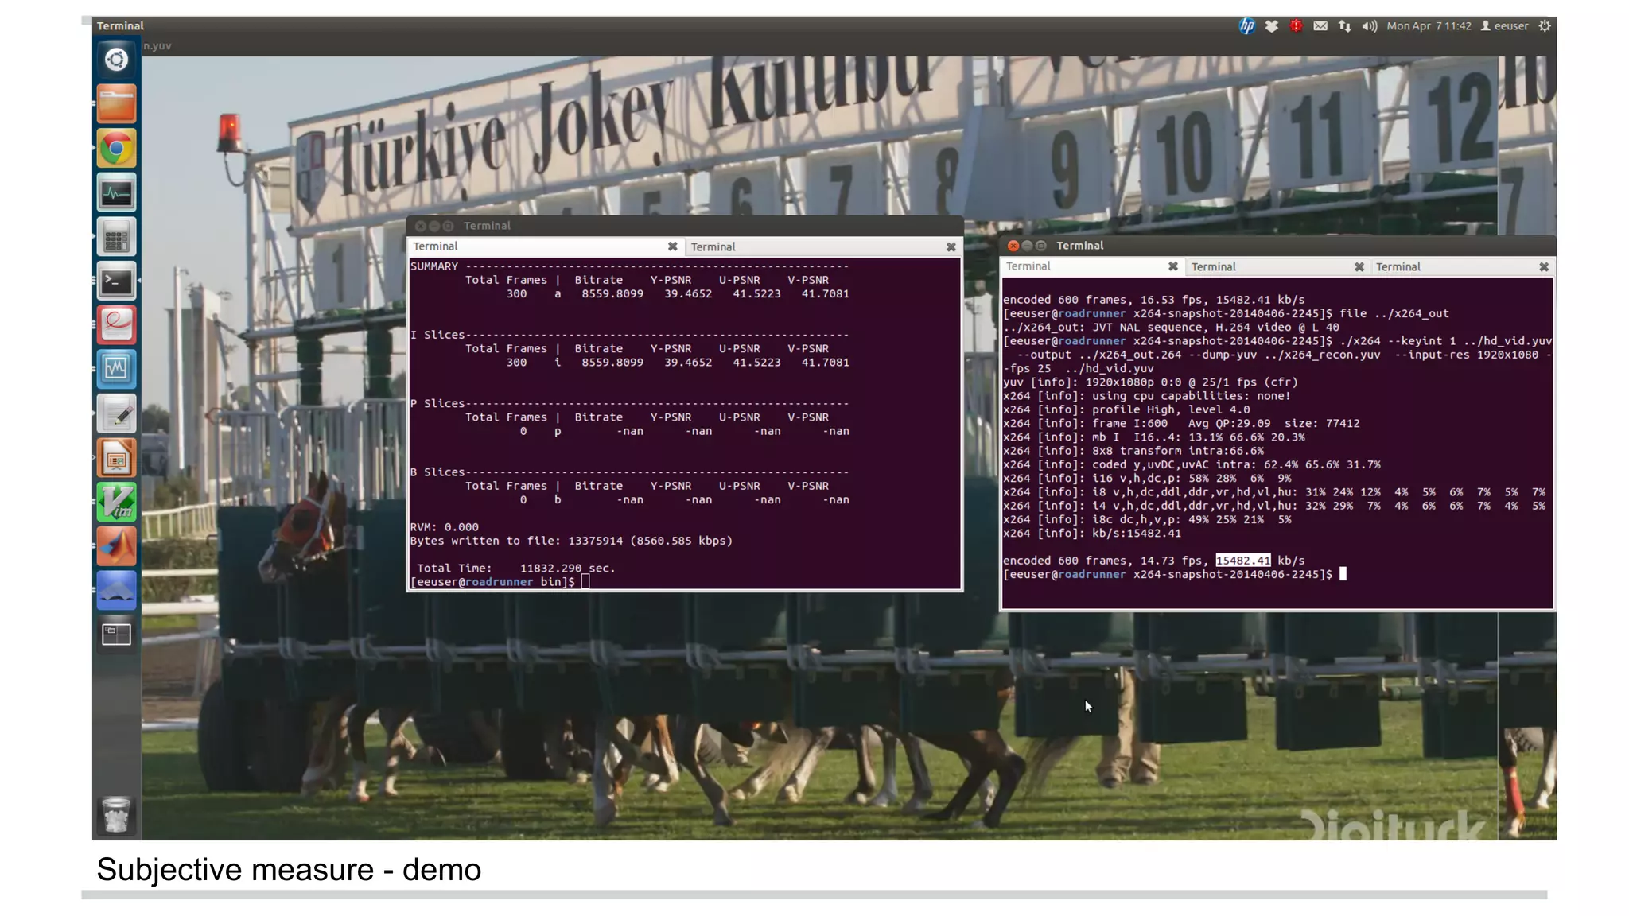Open System Monitor in launcher
The image size is (1629, 916).
pyautogui.click(x=116, y=193)
